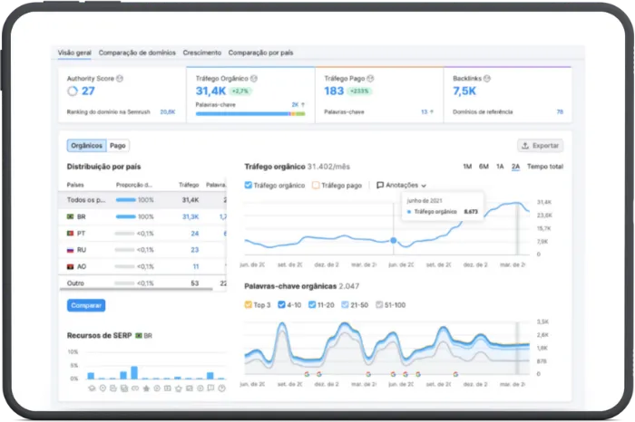Expand the Anotações dropdown chevron

click(424, 186)
